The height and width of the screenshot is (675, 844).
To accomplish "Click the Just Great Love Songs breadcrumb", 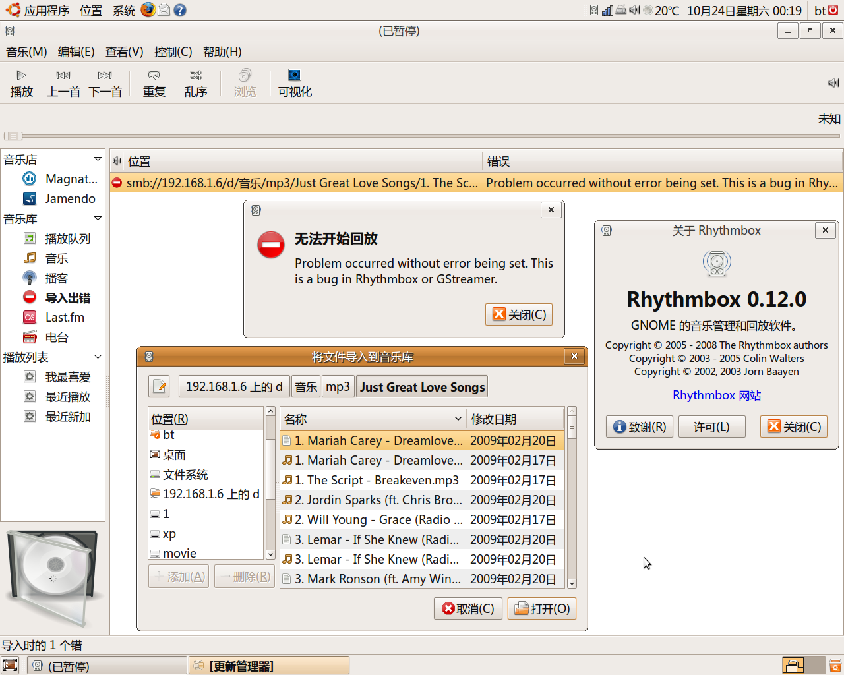I will coord(422,386).
